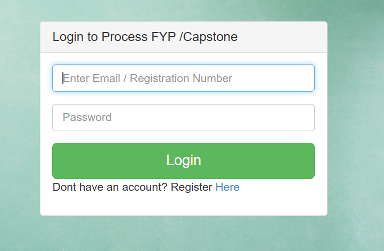Click the gray header bar of the login panel
Image resolution: width=384 pixels, height=251 pixels.
click(282, 37)
